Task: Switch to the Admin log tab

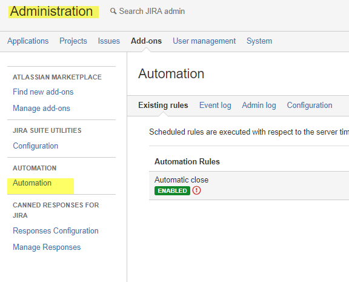Action: 259,105
